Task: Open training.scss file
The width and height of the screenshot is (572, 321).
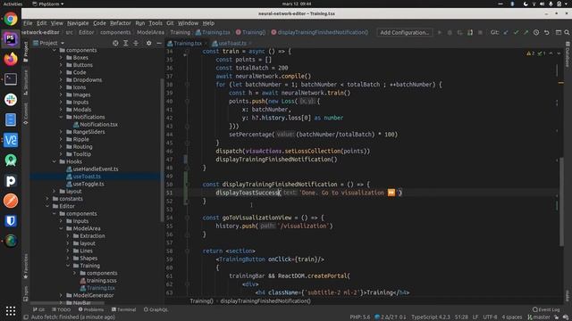Action: 98,280
